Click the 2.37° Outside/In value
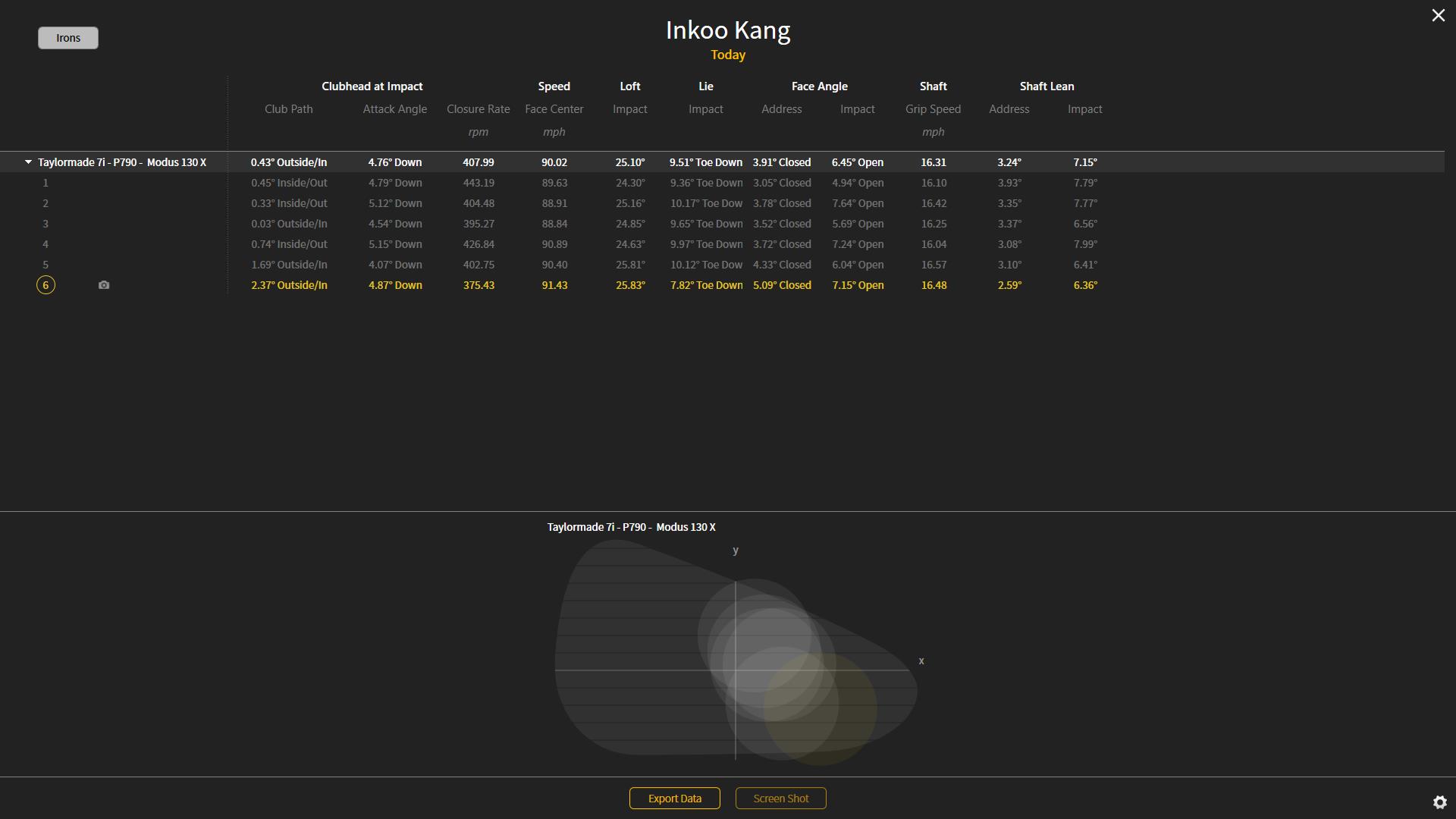The width and height of the screenshot is (1456, 819). pyautogui.click(x=289, y=285)
